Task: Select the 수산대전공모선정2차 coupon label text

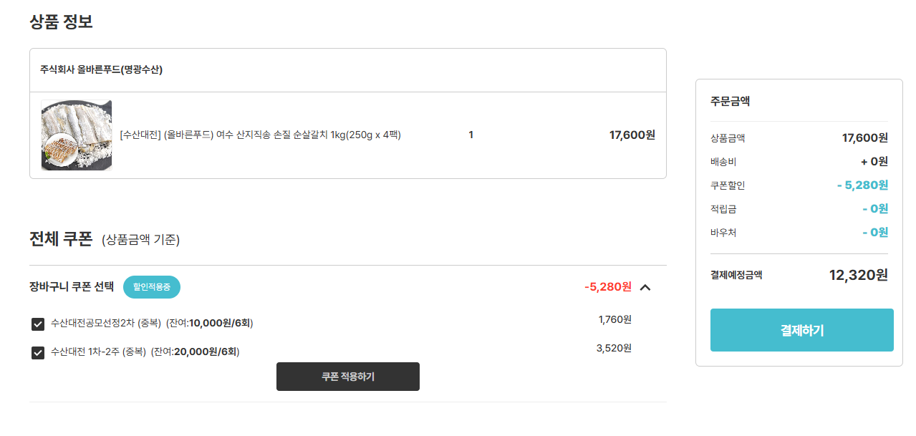Action: (x=152, y=324)
